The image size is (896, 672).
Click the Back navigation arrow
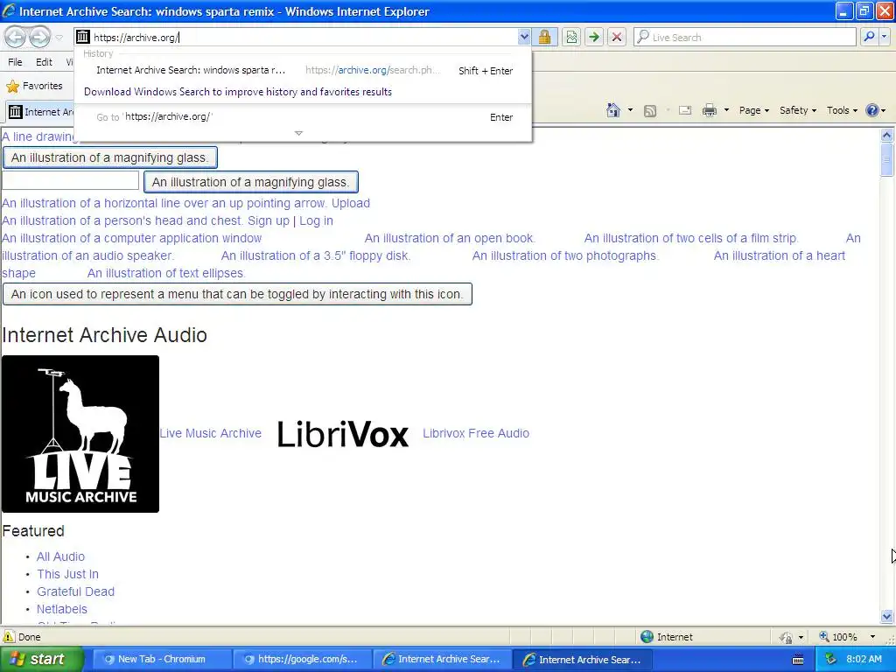tap(16, 37)
